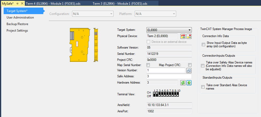Toggle the Map Project CRC checkbox
261x117 pixels.
coord(190,65)
